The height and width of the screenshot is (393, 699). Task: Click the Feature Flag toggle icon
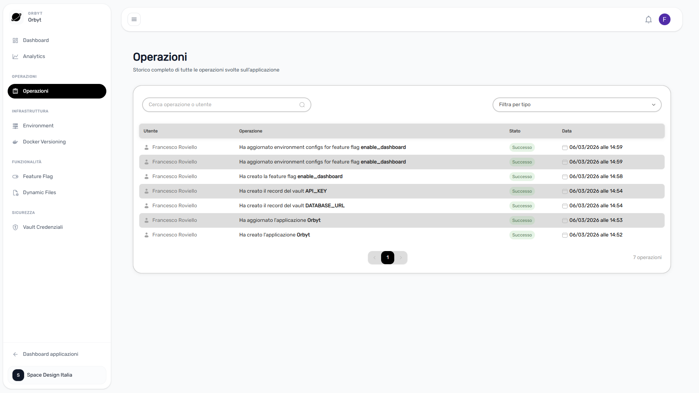(x=15, y=177)
